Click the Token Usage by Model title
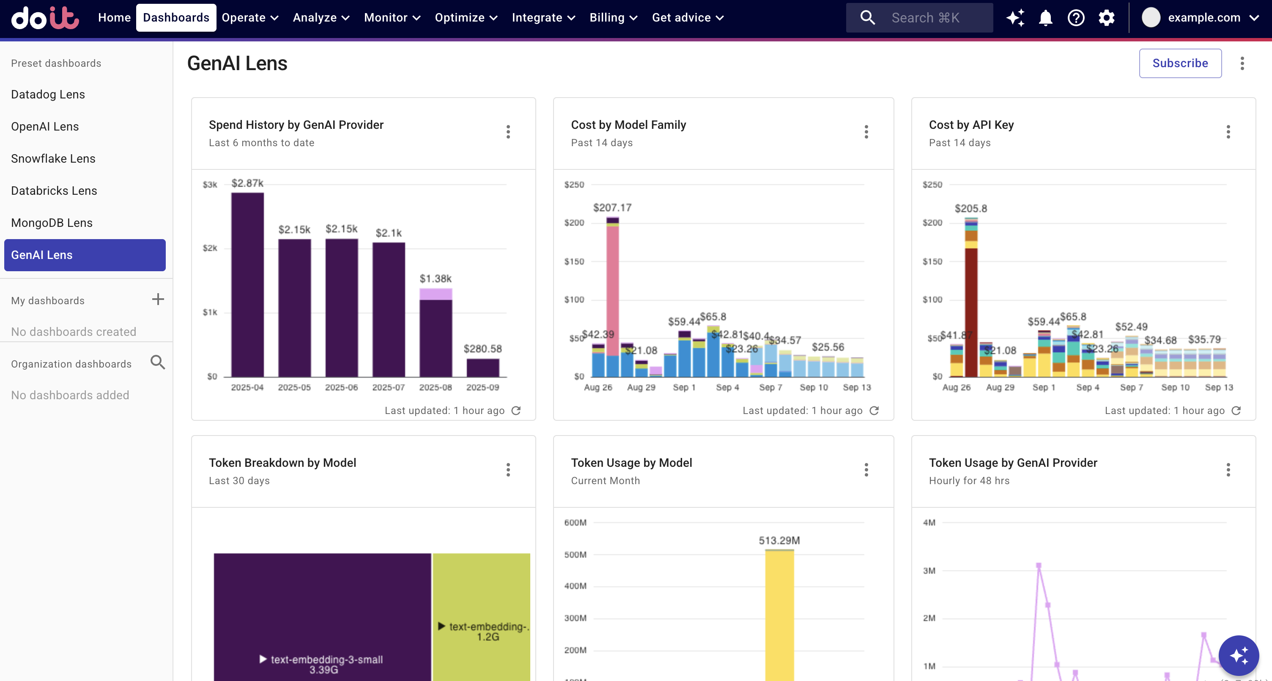1272x681 pixels. coord(631,463)
